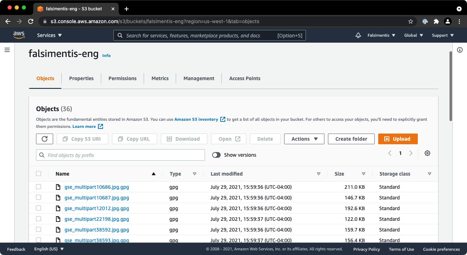Open the notifications bell icon
The width and height of the screenshot is (467, 255).
pos(358,35)
